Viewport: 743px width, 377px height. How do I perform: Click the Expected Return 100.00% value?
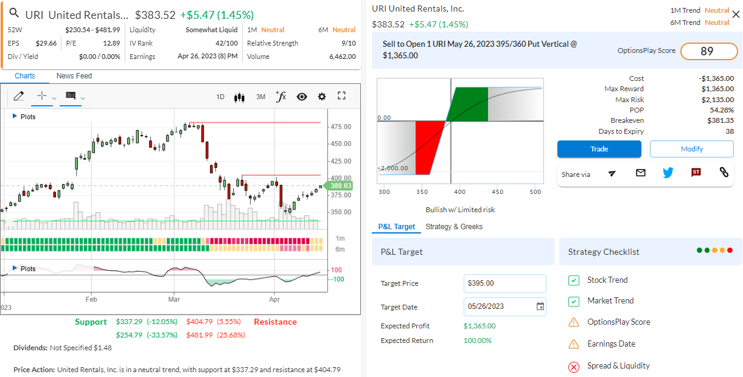pyautogui.click(x=478, y=341)
